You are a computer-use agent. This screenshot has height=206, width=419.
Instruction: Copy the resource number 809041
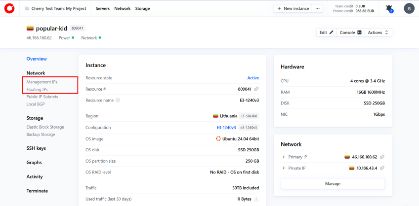pyautogui.click(x=256, y=89)
